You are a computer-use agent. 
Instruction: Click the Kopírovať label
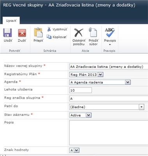coord(60,37)
